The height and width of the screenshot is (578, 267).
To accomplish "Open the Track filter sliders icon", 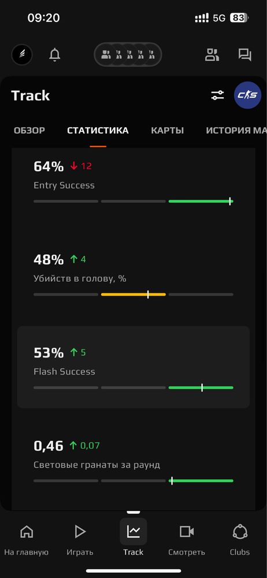I will tap(217, 95).
